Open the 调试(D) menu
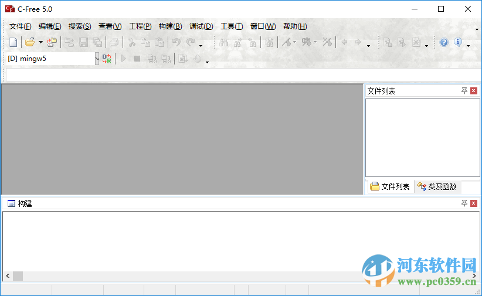This screenshot has height=296, width=482. pos(201,26)
